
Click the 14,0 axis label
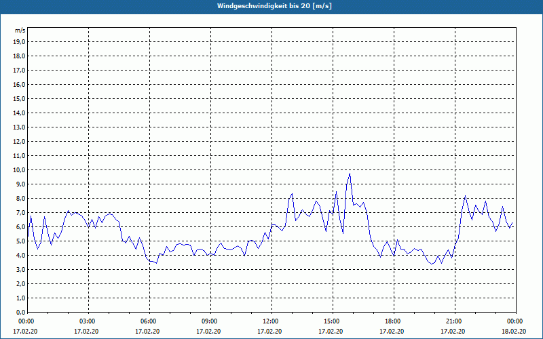click(20, 113)
